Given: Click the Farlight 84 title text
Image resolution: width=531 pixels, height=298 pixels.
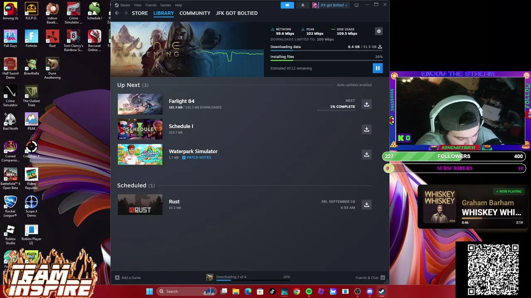Looking at the screenshot, I should 181,101.
